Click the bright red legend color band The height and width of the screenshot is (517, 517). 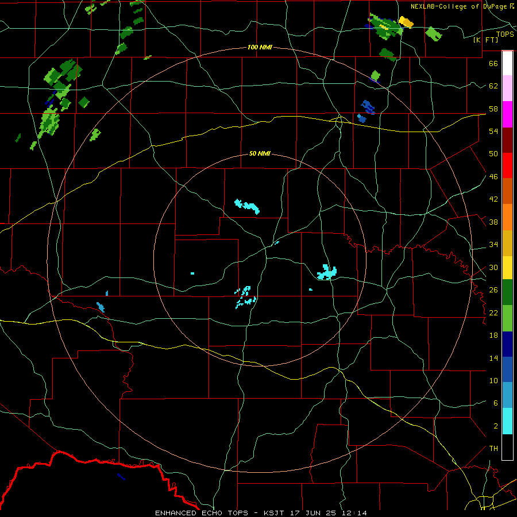pyautogui.click(x=507, y=166)
